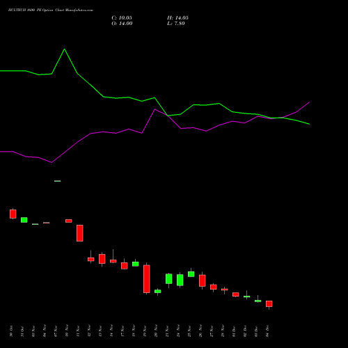Select the 13 Nov date label
Screen dimensions: 348x348
pyautogui.click(x=100, y=331)
